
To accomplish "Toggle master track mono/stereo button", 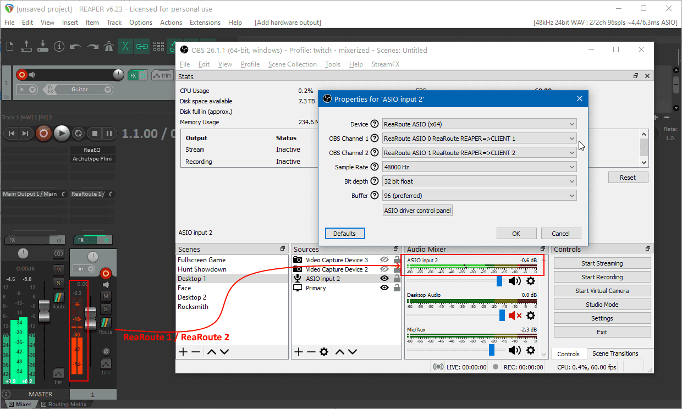I will (x=58, y=253).
